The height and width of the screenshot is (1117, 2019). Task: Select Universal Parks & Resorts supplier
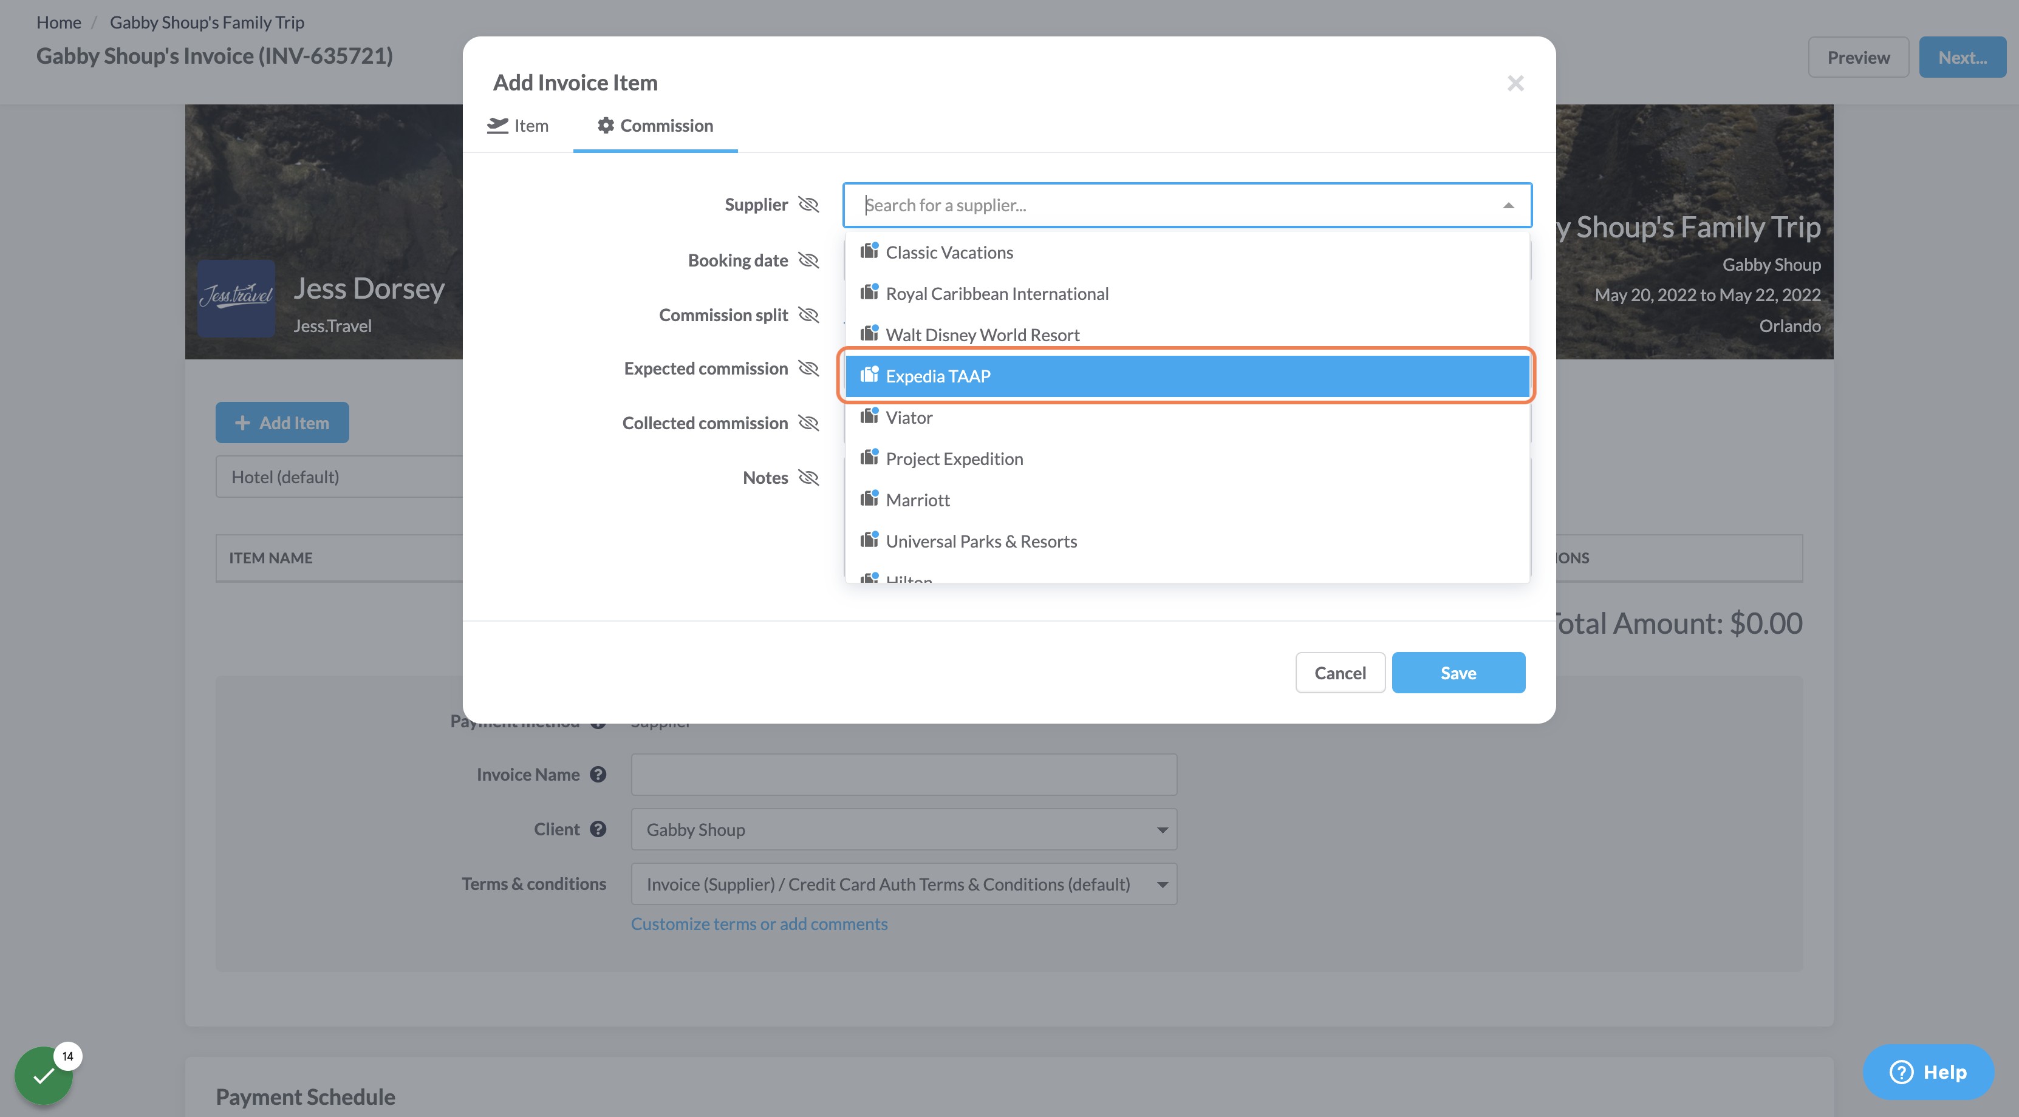click(1187, 542)
